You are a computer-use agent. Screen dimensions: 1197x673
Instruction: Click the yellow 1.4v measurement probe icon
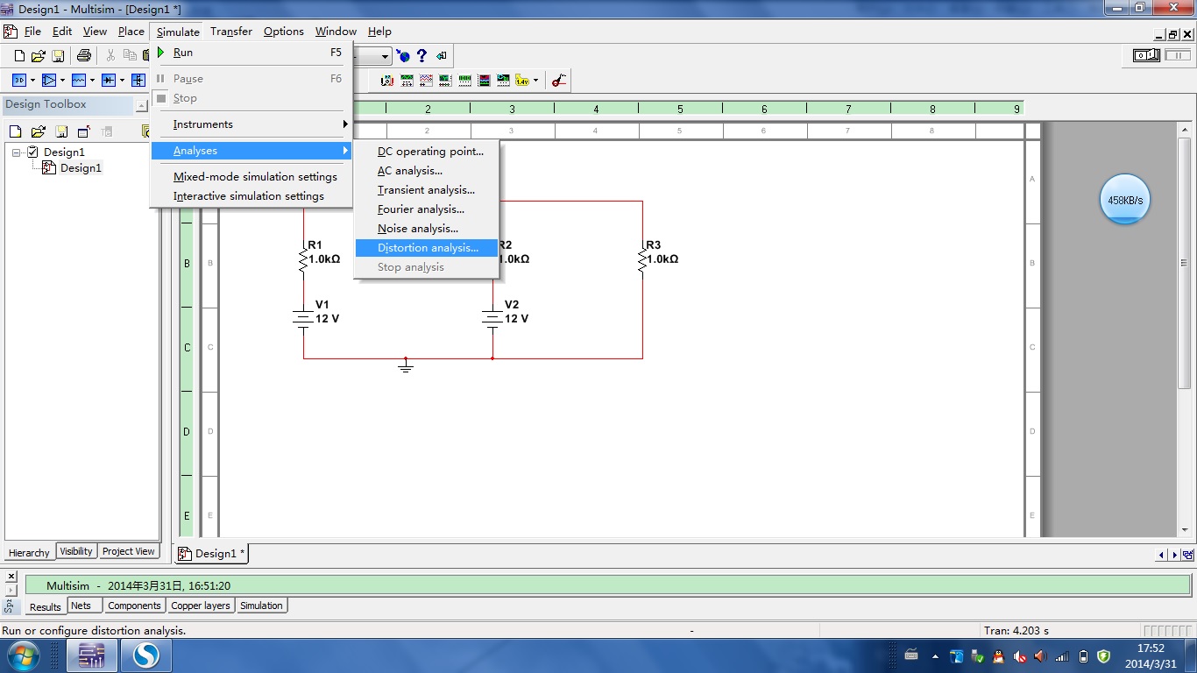[x=522, y=81]
